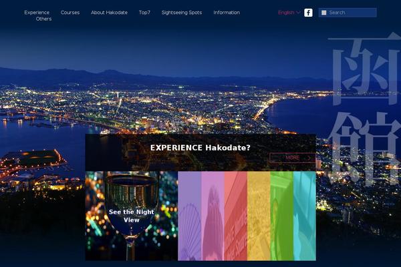This screenshot has height=267, width=401.
Task: Expand the English language dropdown
Action: pos(289,13)
